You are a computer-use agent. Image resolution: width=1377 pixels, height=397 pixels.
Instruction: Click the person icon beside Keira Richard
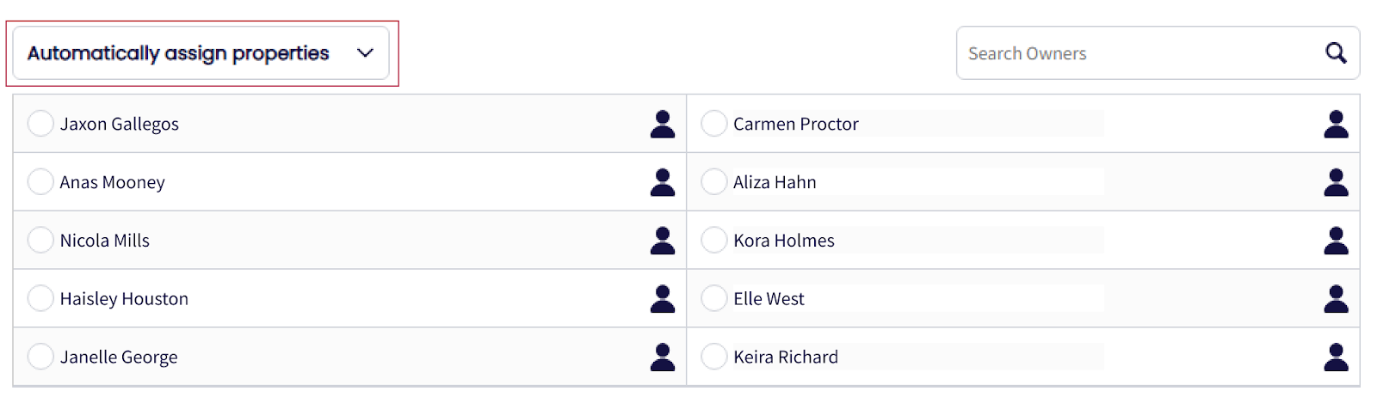(x=1335, y=357)
